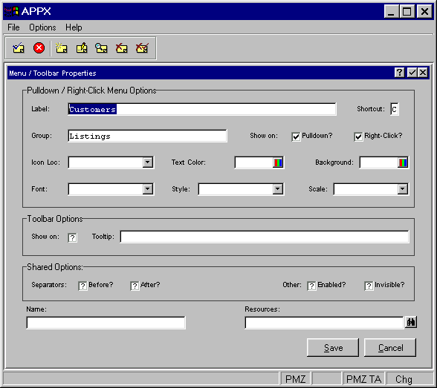The image size is (437, 388).
Task: Uncheck the Right-Click? checkbox
Action: 358,137
